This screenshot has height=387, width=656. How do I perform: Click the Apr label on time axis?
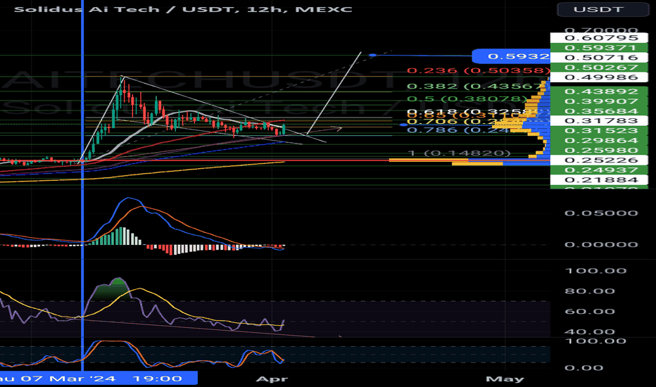272,379
